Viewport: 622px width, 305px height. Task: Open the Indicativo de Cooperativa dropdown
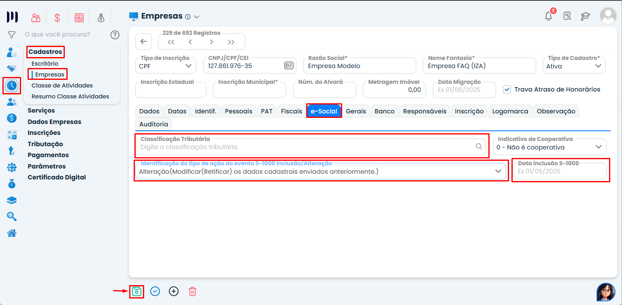pos(550,147)
